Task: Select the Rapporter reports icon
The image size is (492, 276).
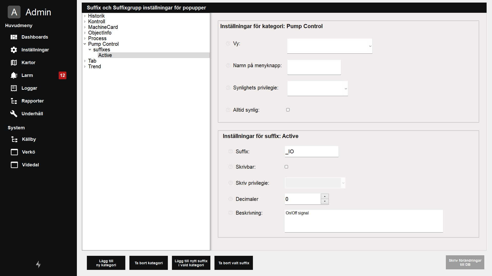Action: coord(14,101)
